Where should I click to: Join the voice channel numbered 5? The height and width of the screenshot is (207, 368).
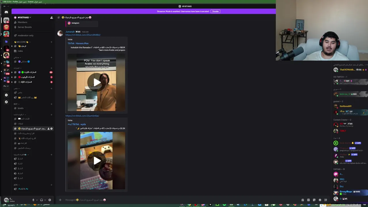click(33, 178)
